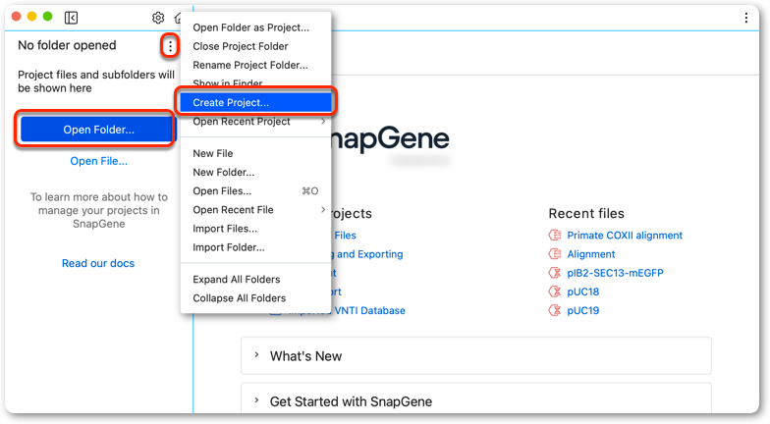Collapse the sidebar panel icon
This screenshot has height=424, width=770.
pyautogui.click(x=71, y=18)
